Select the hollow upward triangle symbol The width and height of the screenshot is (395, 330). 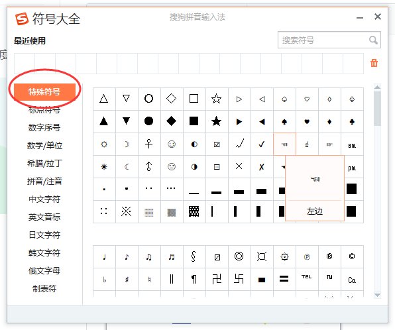coord(104,99)
